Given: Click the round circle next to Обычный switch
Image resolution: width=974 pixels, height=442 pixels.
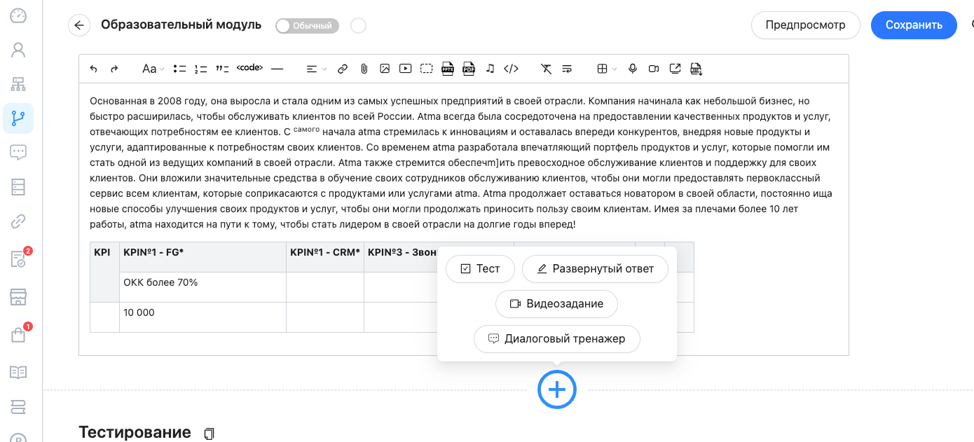Looking at the screenshot, I should coord(358,26).
